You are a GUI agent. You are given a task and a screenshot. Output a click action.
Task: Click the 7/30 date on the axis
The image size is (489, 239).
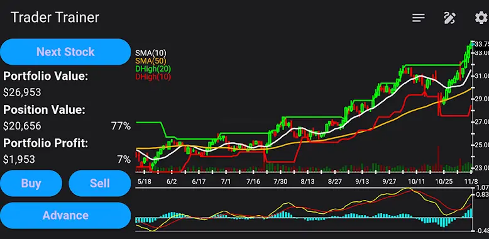point(281,182)
